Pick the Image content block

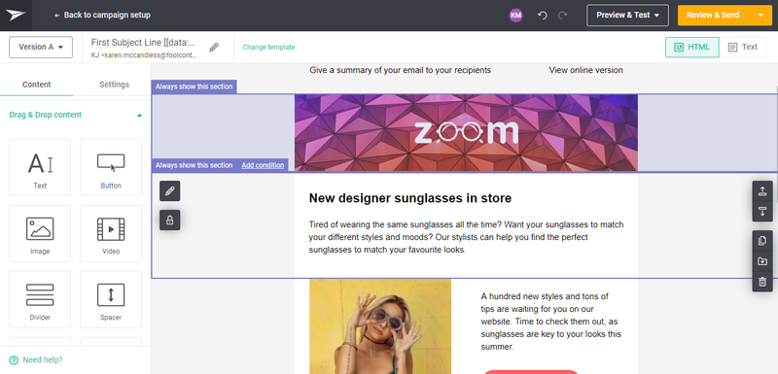pyautogui.click(x=40, y=233)
